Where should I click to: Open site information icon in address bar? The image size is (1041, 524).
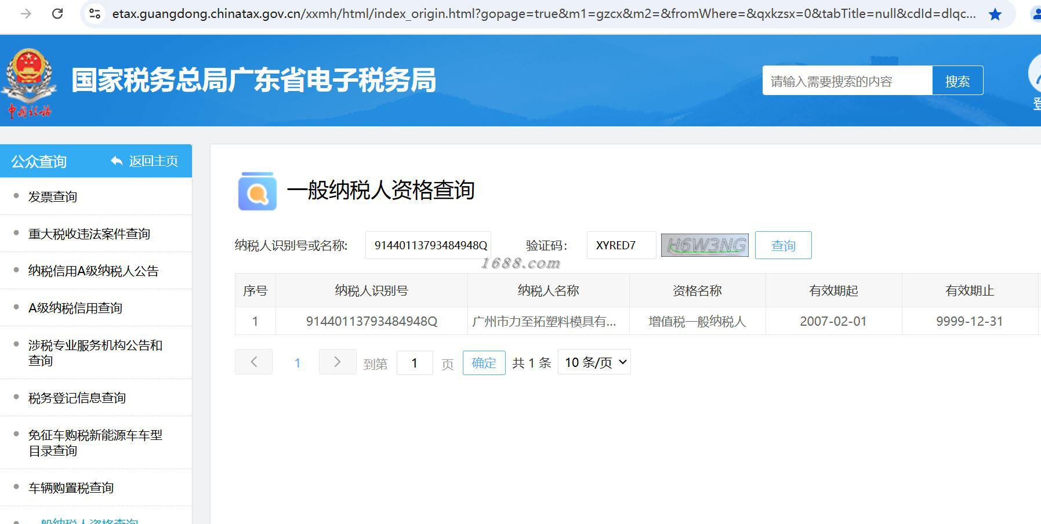point(95,13)
